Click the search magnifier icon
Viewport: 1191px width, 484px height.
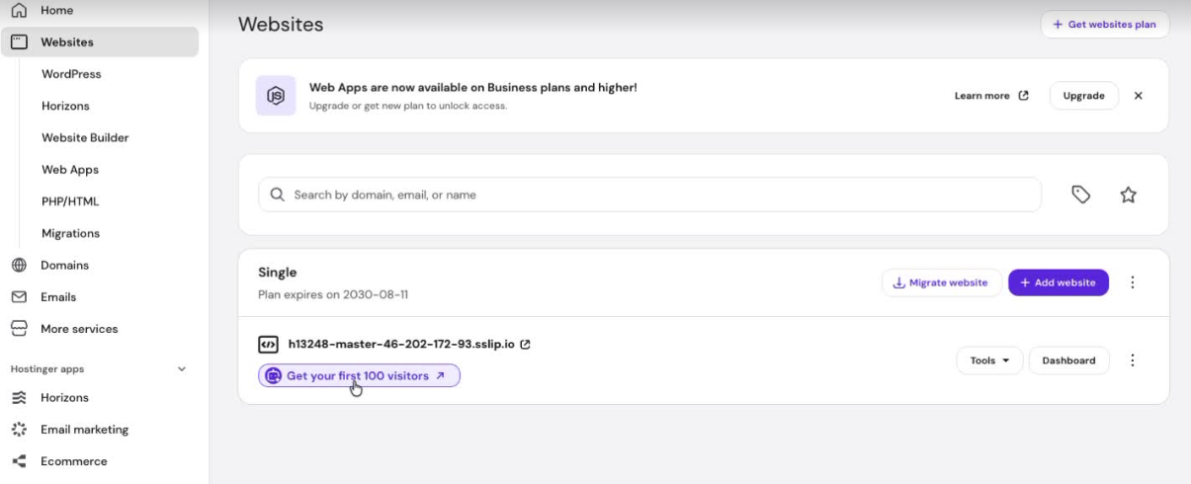(x=278, y=195)
